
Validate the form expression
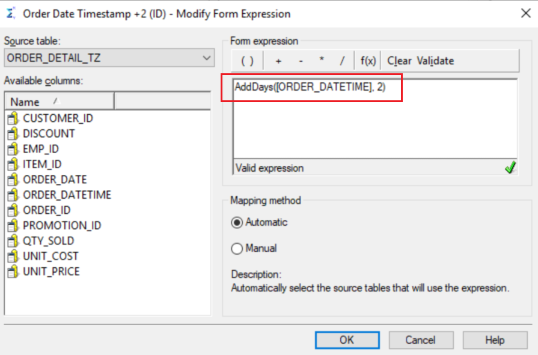click(435, 61)
